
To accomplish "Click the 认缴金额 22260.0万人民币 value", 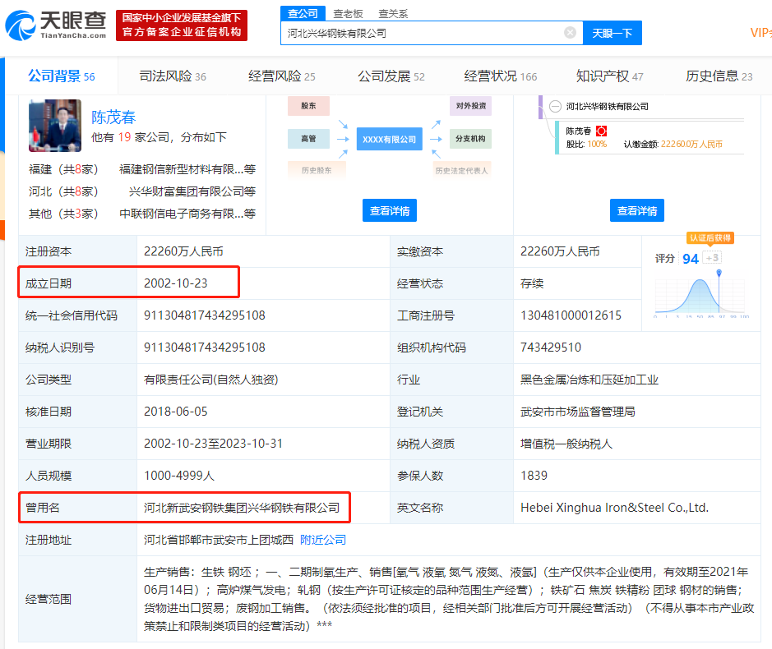I will tap(691, 144).
